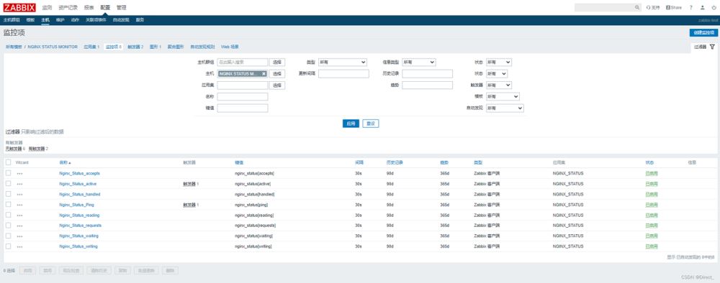Click enabled status of Nginx_Status_accepts

click(x=651, y=173)
